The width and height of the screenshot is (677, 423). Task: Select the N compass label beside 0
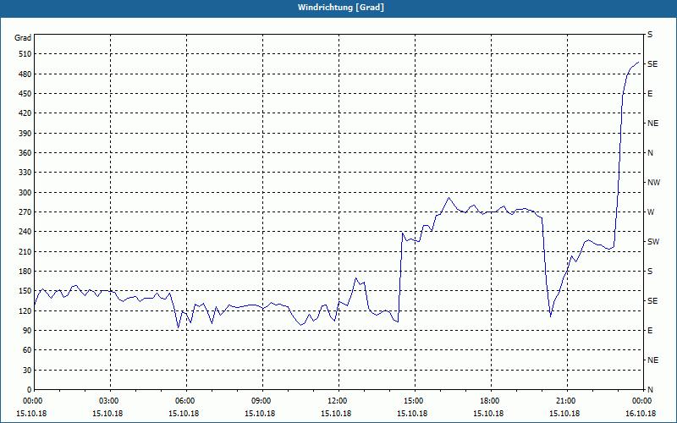[650, 390]
